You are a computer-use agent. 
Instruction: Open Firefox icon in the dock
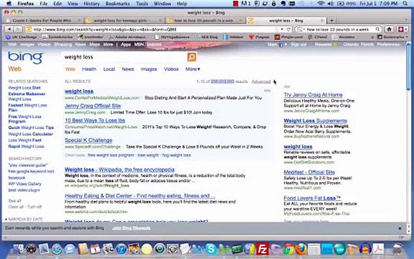[301, 249]
